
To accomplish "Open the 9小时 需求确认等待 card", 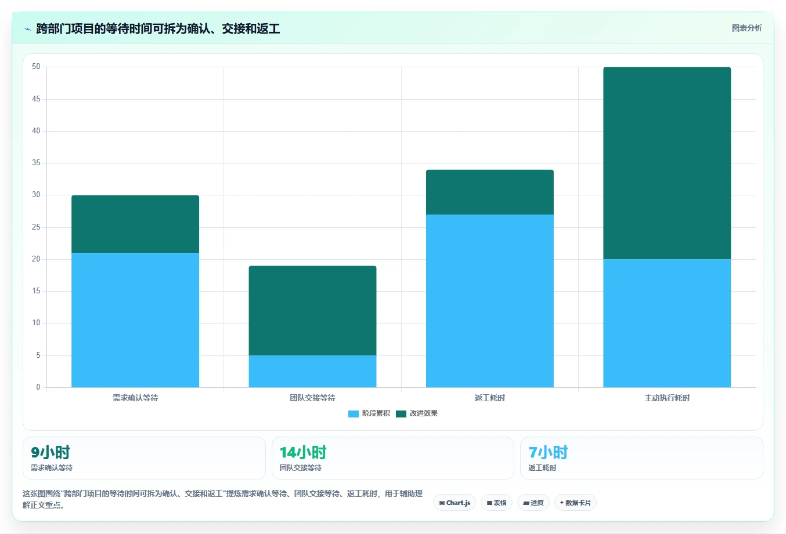I will [x=144, y=458].
